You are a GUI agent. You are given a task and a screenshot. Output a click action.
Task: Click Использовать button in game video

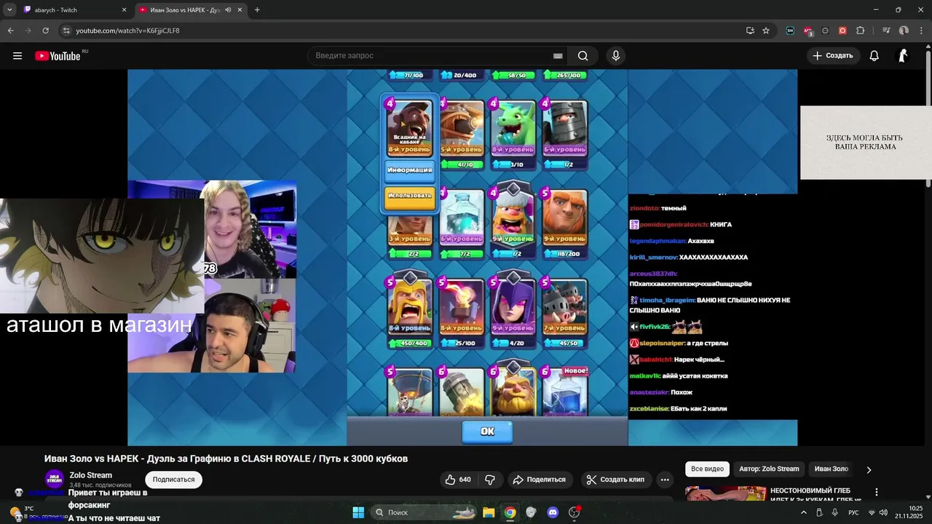pyautogui.click(x=410, y=196)
